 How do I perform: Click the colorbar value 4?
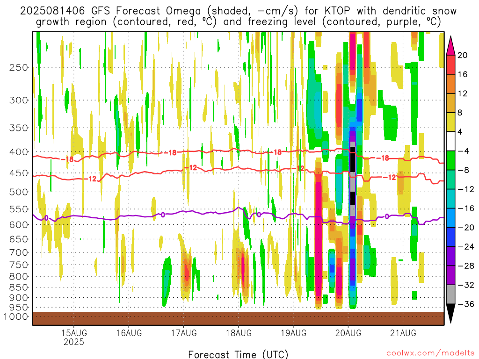460,132
